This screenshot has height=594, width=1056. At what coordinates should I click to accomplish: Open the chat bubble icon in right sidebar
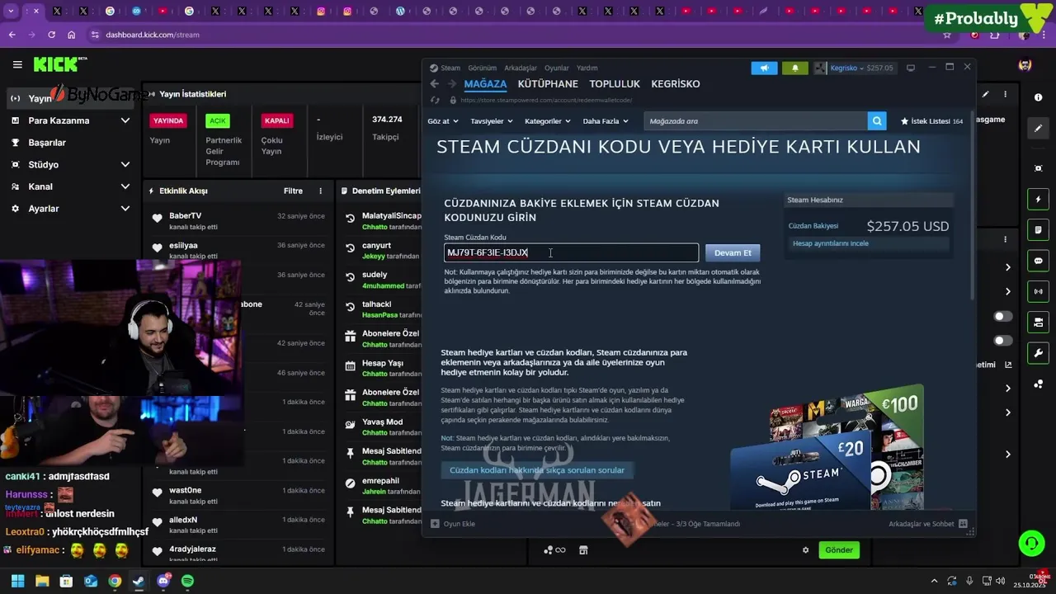pyautogui.click(x=1038, y=261)
